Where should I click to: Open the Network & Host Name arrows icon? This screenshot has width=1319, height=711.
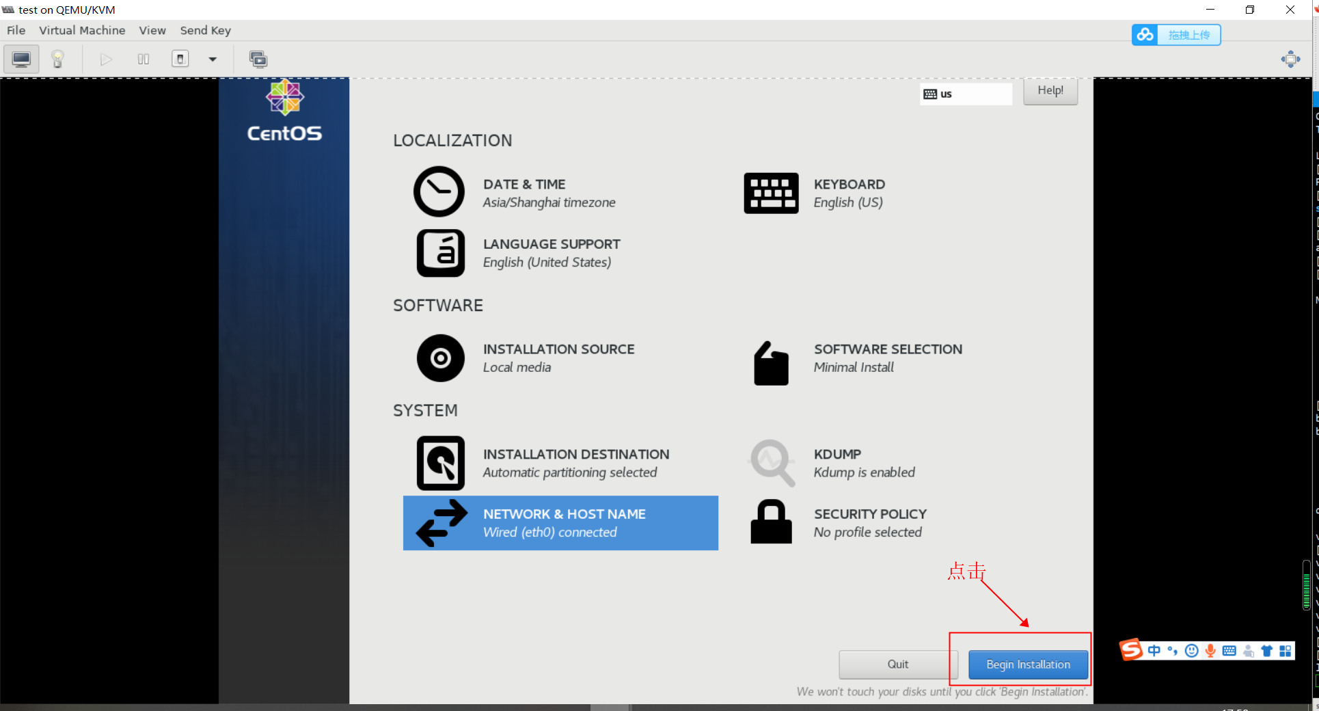click(x=441, y=523)
